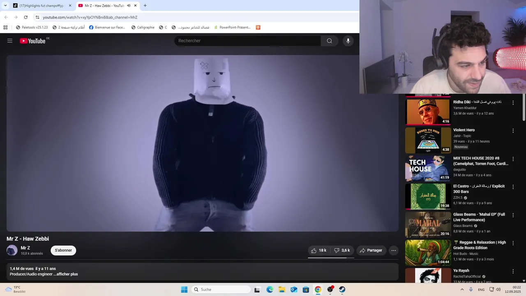Click Yamen Khaddur channel name
Viewport: 526px width, 296px height.
465,108
